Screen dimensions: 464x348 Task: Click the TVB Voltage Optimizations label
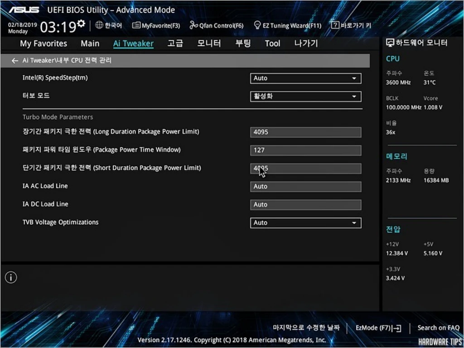click(x=60, y=222)
